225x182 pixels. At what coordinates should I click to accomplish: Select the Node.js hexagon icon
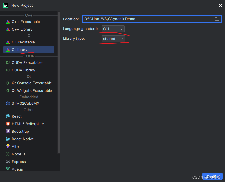8,154
